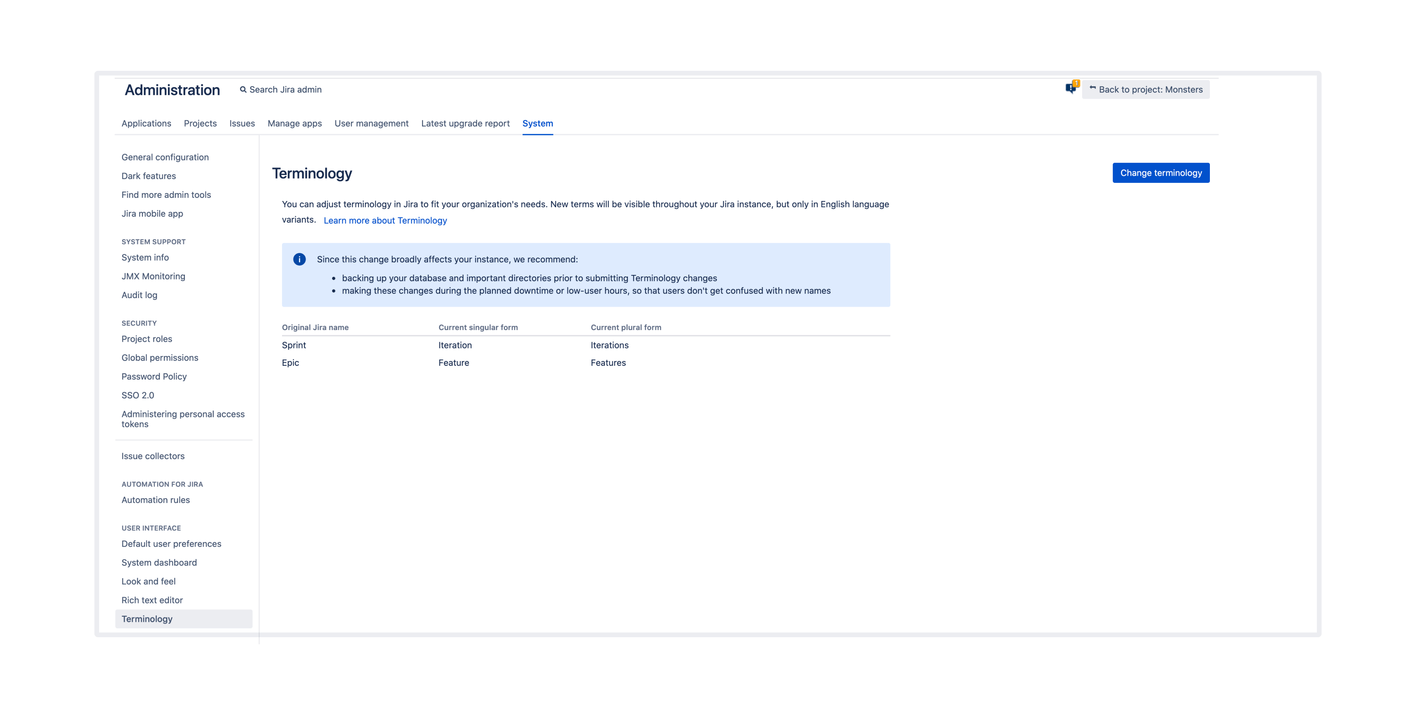1416x708 pixels.
Task: Click the blue info icon in banner
Action: [300, 260]
